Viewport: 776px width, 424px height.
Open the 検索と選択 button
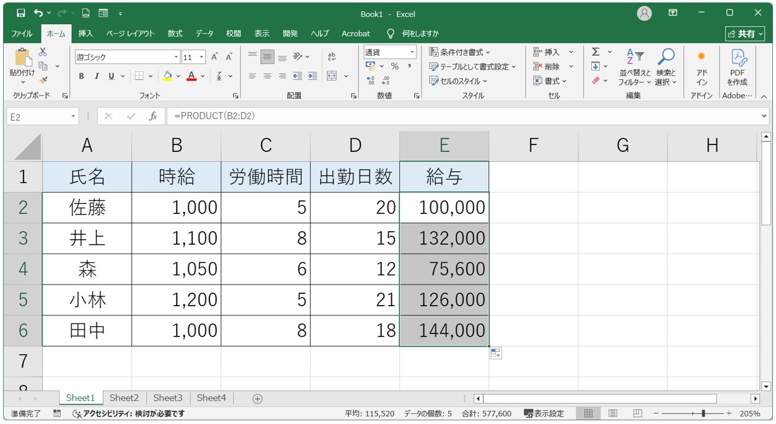pyautogui.click(x=666, y=68)
